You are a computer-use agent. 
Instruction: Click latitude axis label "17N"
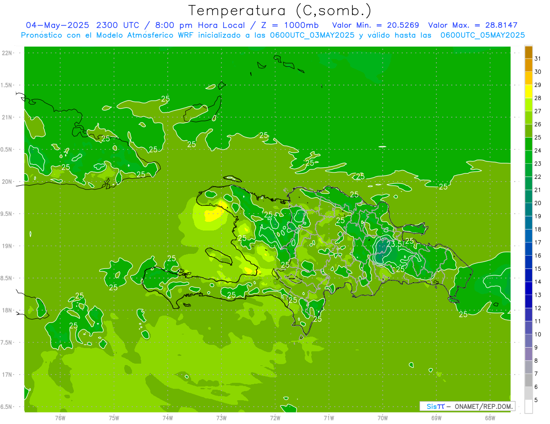[x=6, y=375]
